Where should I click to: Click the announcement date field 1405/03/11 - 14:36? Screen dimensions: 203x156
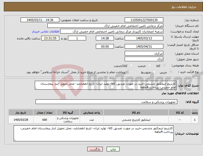(x=40, y=20)
